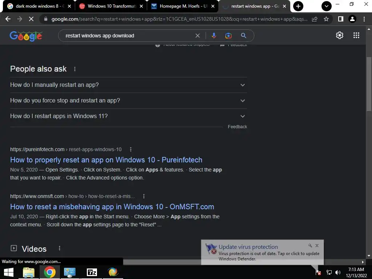Click the onmsft.com URL breadcrumb

coord(72,197)
